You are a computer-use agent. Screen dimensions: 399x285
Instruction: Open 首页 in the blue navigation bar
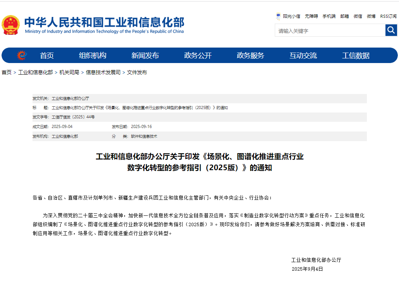click(x=47, y=56)
